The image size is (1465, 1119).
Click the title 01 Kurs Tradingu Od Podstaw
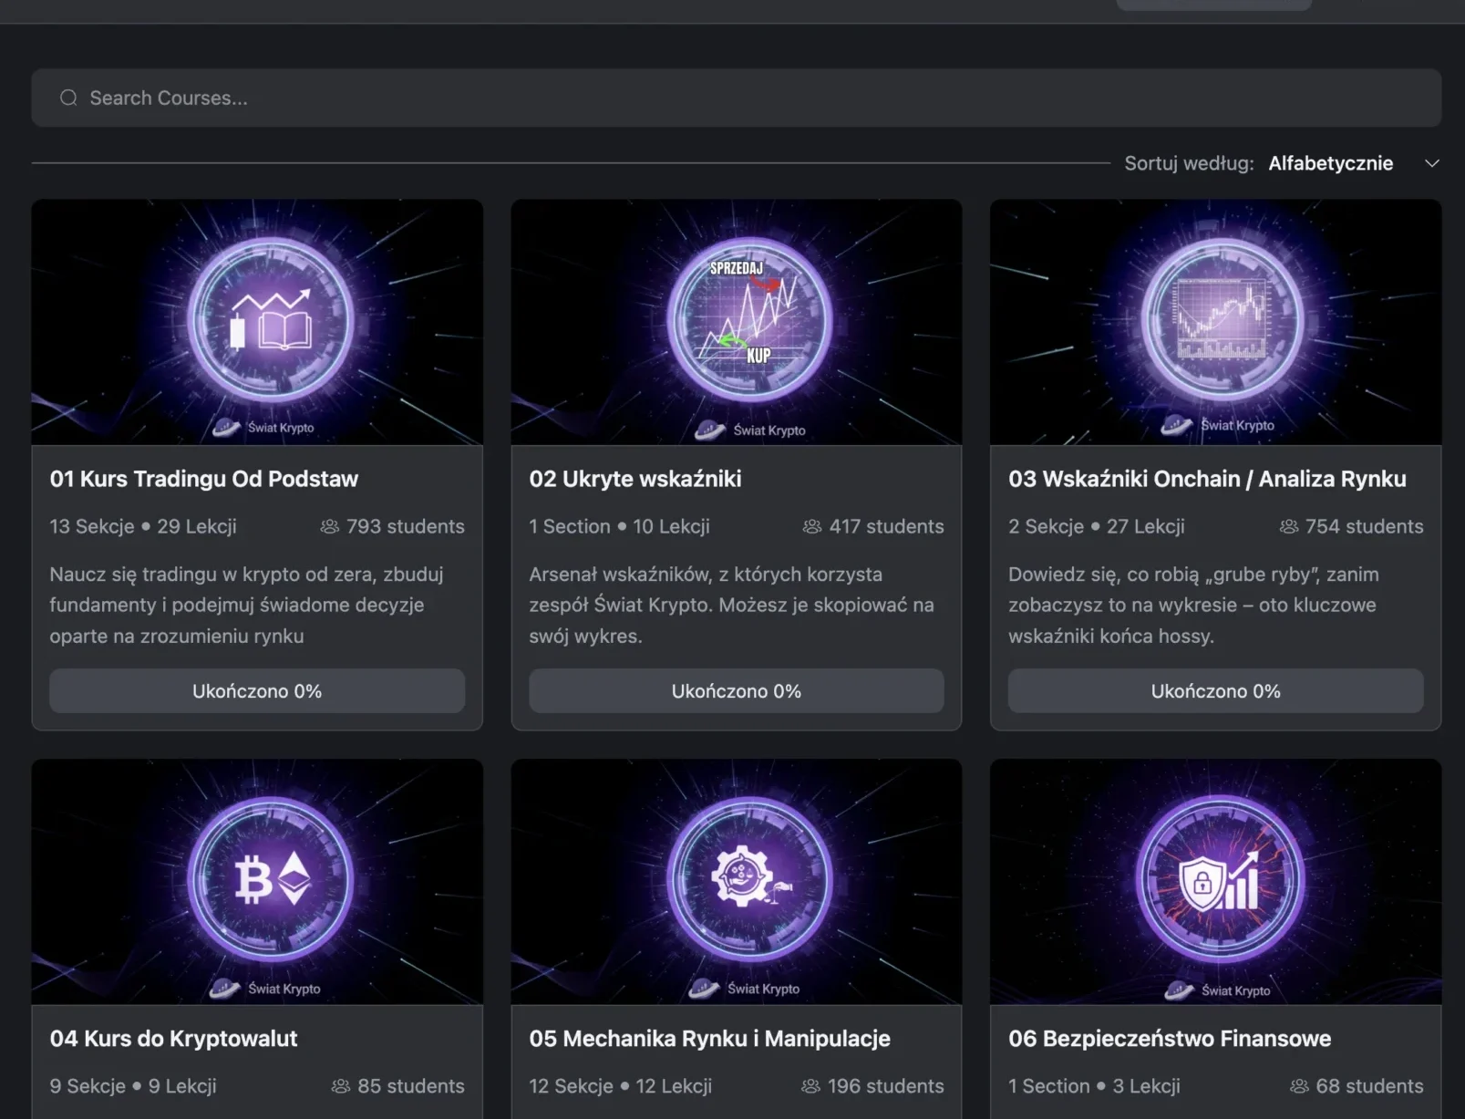click(x=204, y=479)
